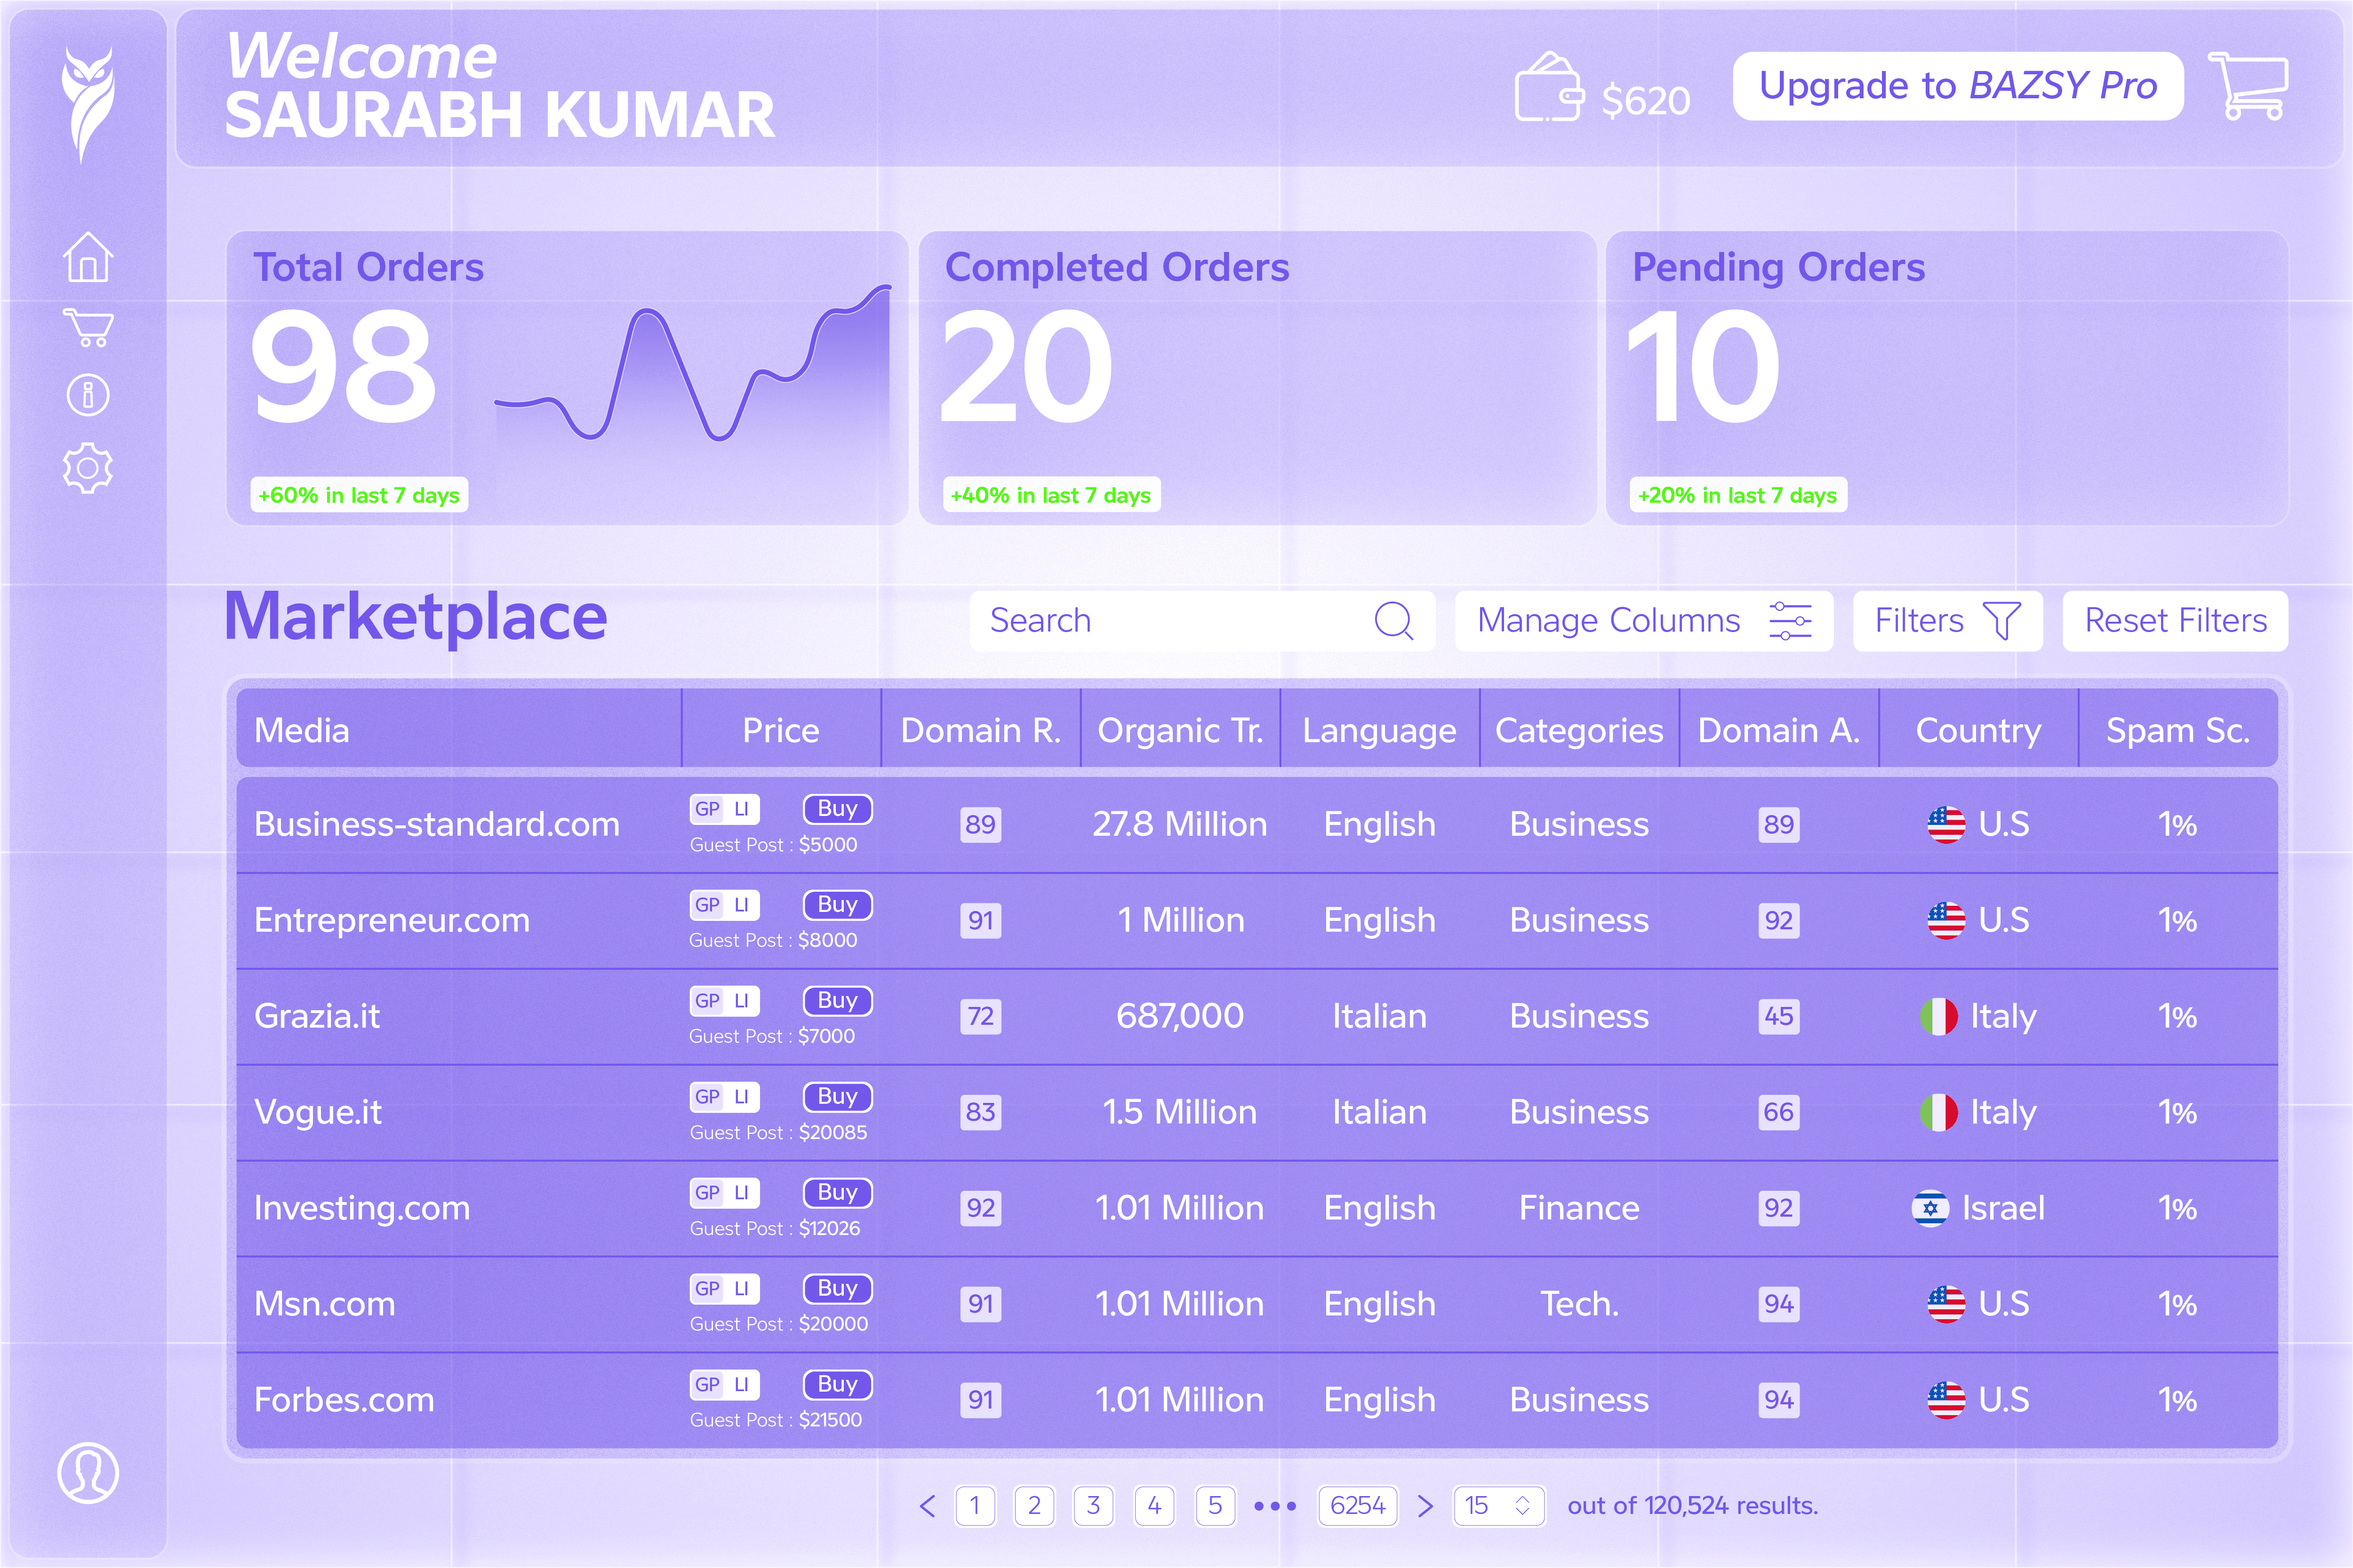Click '+60% in last 7 days' badge

point(359,495)
